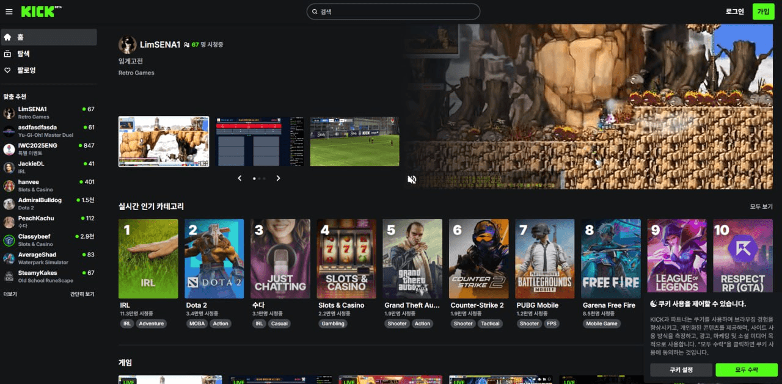The height and width of the screenshot is (384, 782).
Task: Open the Counter-Strike 2 category card
Action: click(x=479, y=259)
